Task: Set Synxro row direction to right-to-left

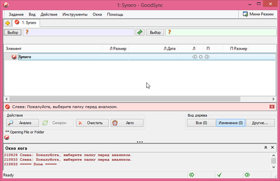Action: 195,57
